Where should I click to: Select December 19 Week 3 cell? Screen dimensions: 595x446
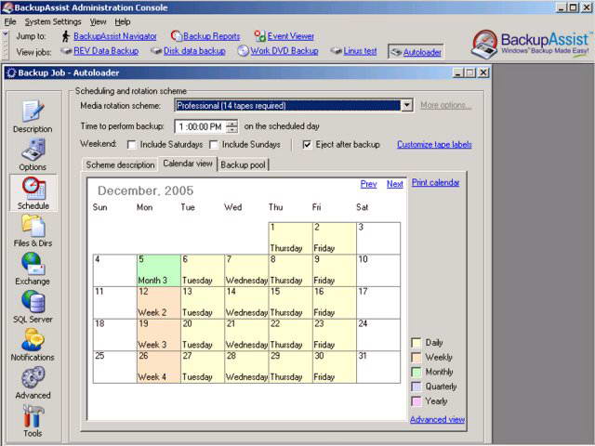(x=159, y=334)
